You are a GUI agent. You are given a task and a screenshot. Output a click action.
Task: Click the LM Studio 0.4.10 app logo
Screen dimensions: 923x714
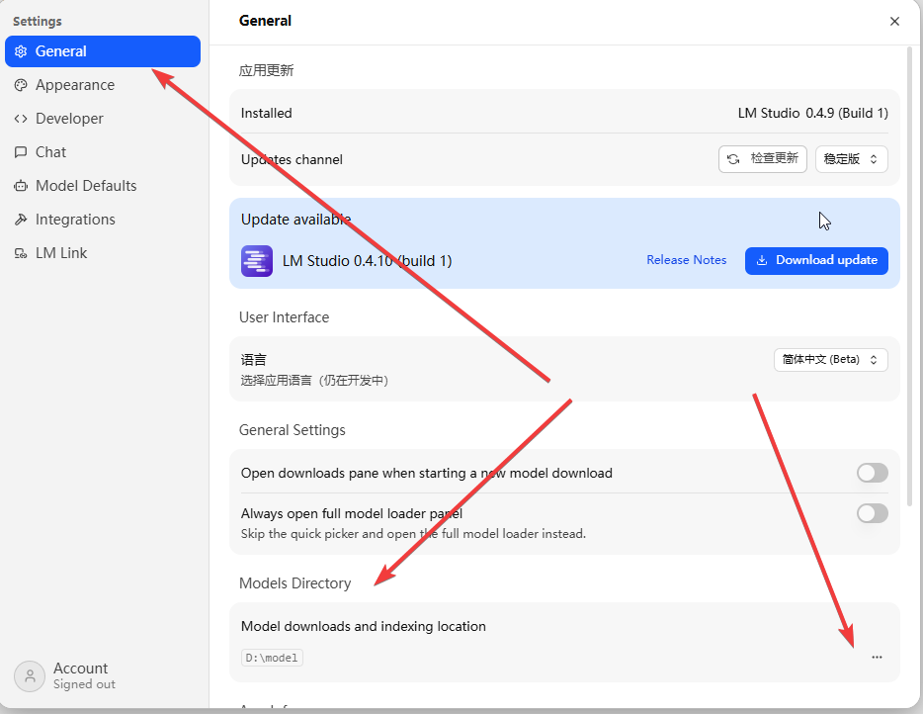(257, 261)
